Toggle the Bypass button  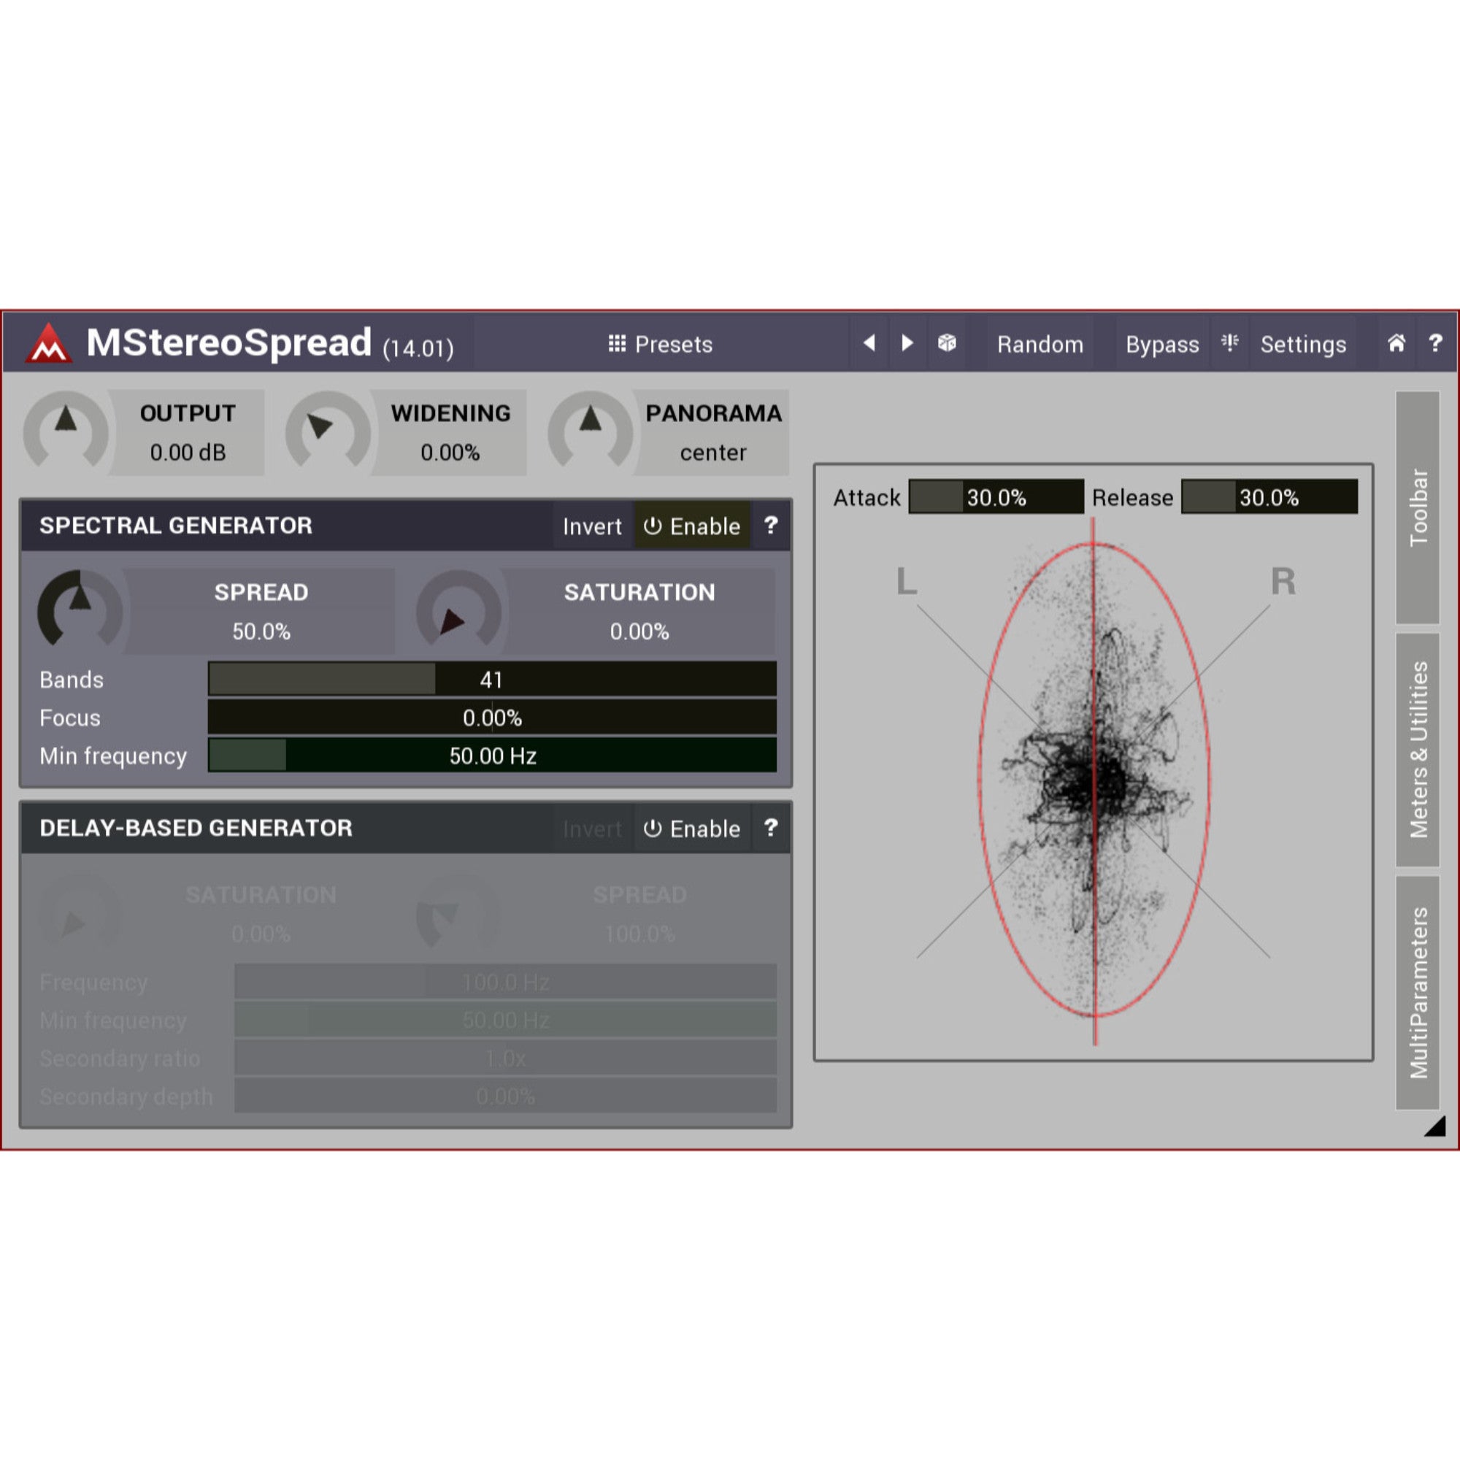pyautogui.click(x=1162, y=345)
